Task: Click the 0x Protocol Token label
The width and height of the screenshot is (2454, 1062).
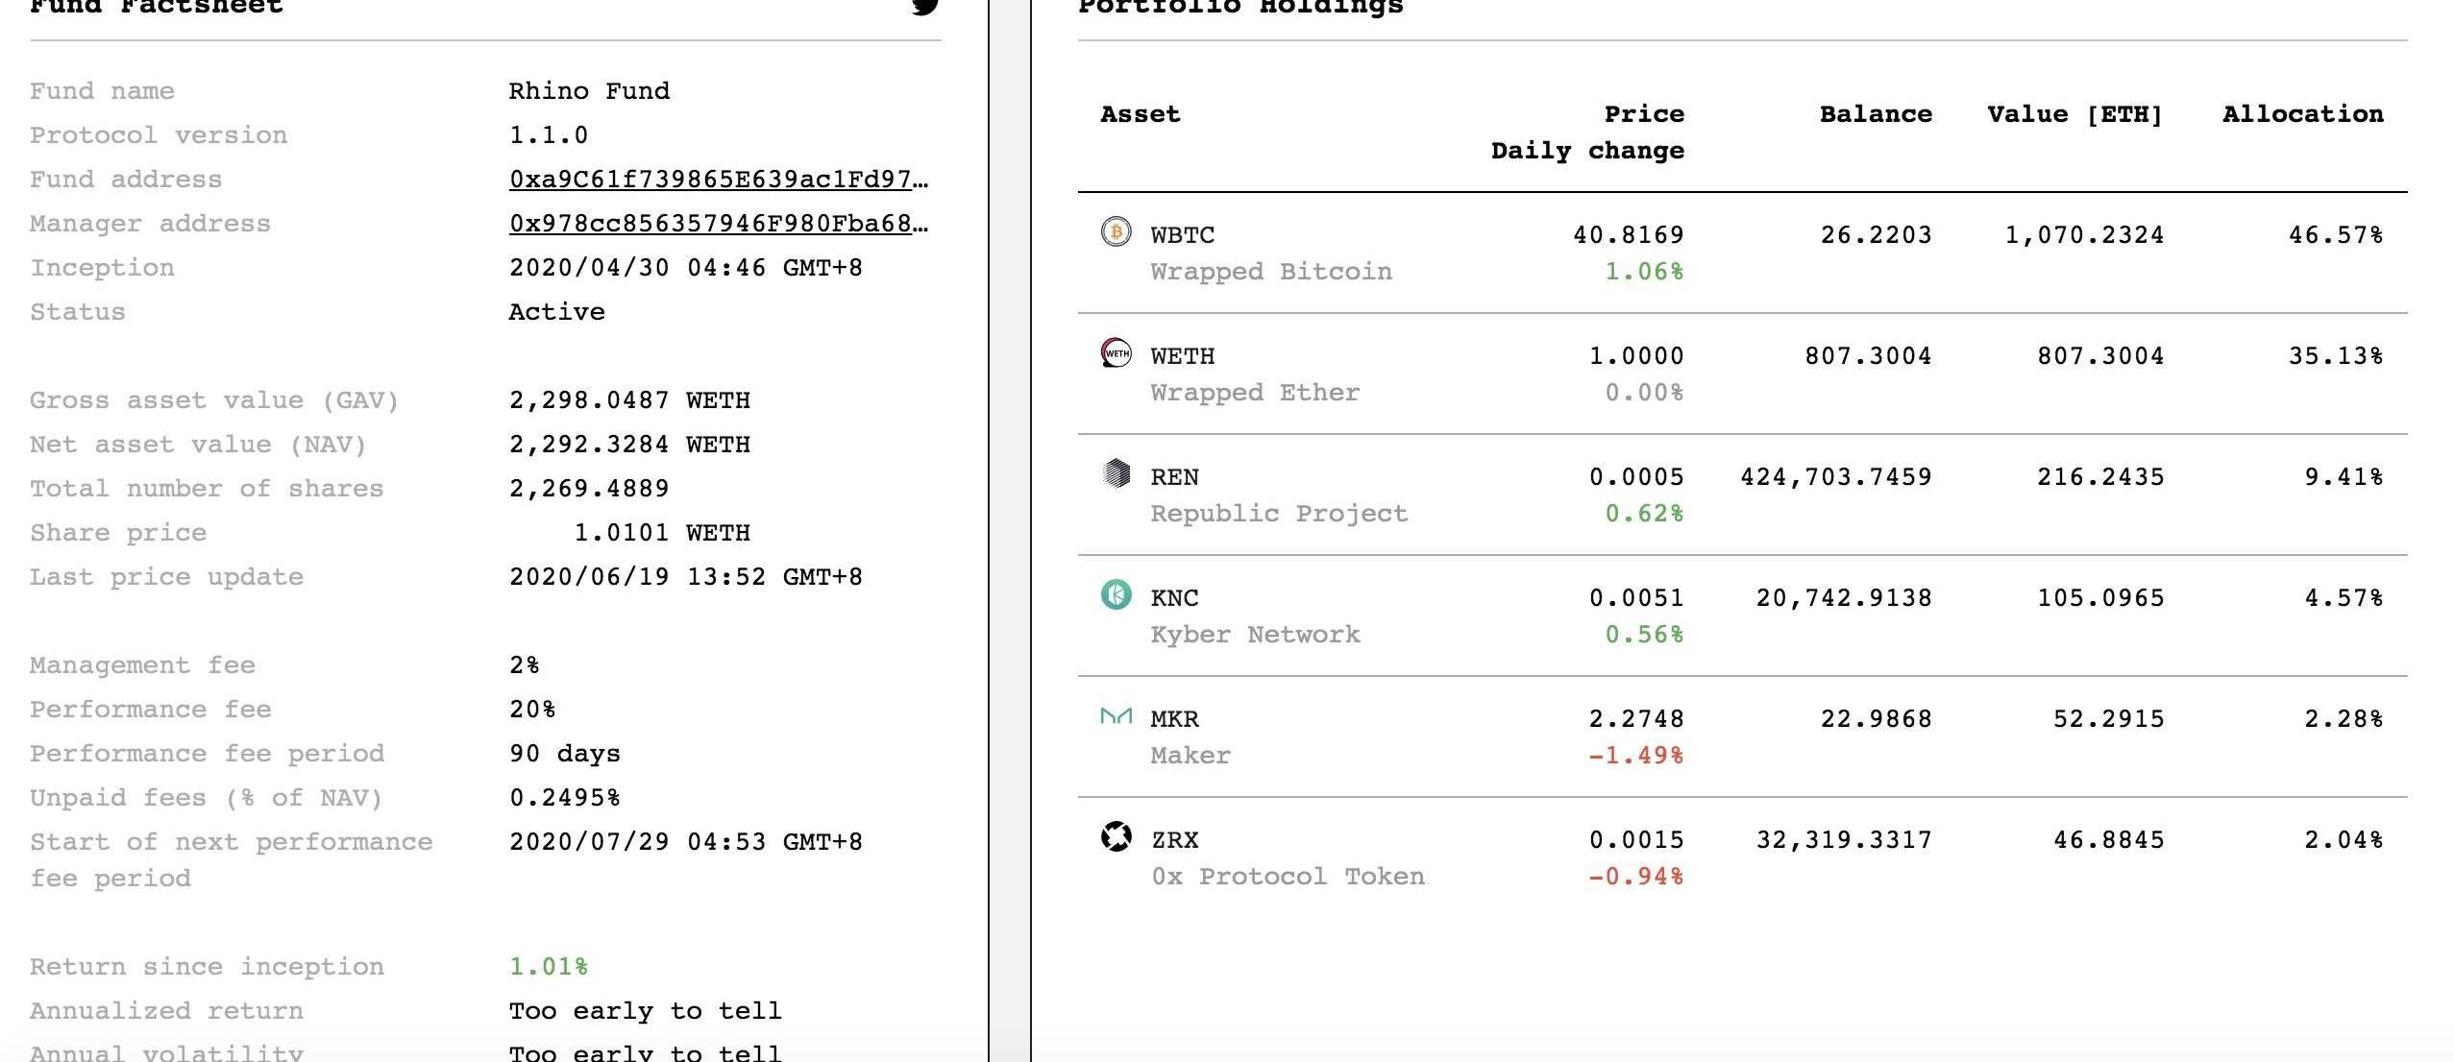Action: (1288, 877)
